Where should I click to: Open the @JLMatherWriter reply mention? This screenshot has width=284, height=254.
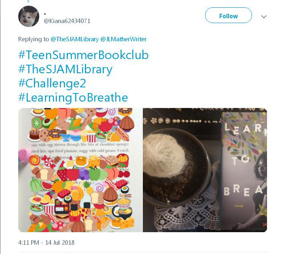click(x=123, y=39)
